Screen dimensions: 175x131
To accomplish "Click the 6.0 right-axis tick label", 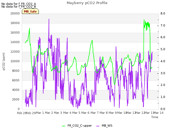I will pos(163,37).
